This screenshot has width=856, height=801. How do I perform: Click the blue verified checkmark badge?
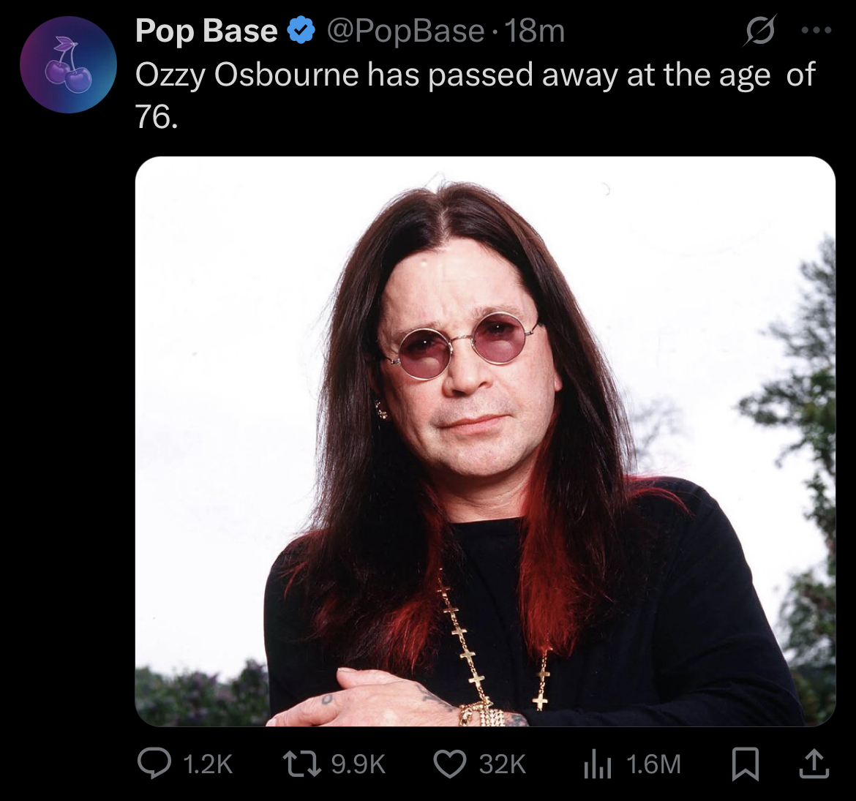point(301,31)
